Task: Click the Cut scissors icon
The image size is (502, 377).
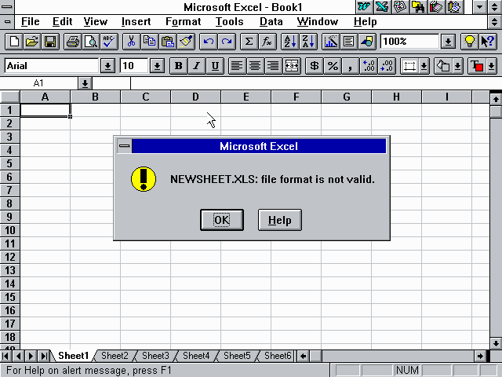Action: pos(131,42)
